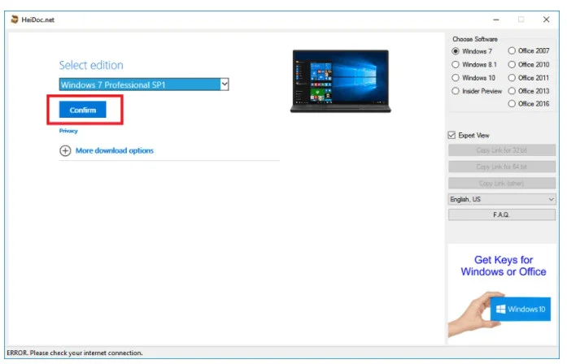Viewport: 567px width, 364px height.
Task: Select the Windows 7 radio button
Action: pos(456,51)
